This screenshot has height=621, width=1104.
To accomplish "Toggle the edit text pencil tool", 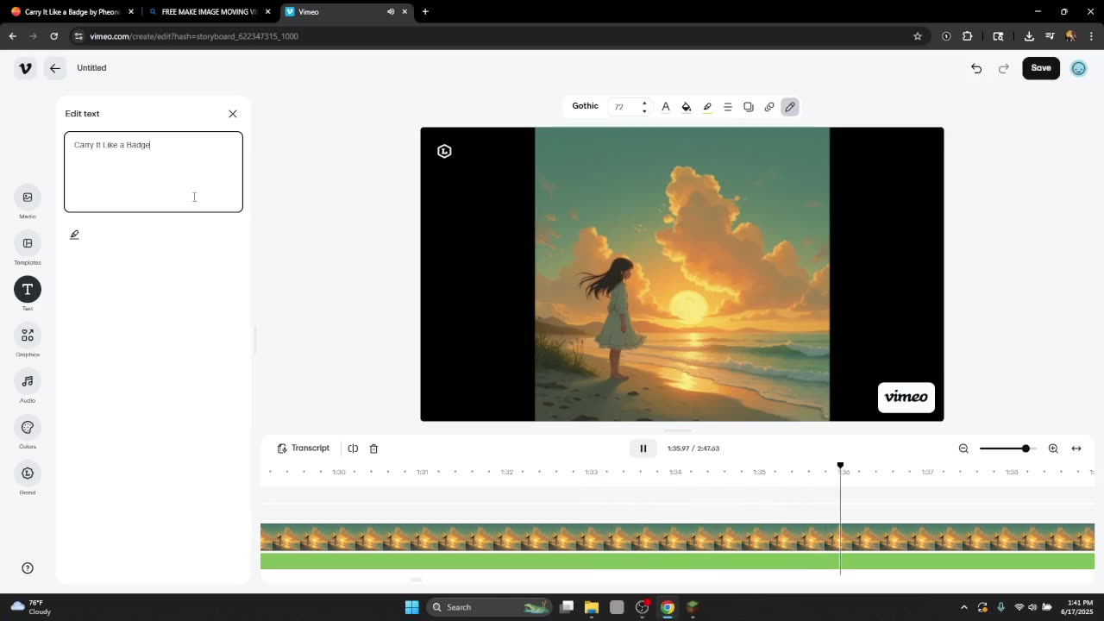I will (x=790, y=107).
